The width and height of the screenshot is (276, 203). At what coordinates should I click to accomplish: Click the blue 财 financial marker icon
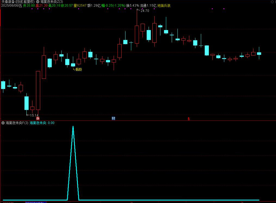click(114, 118)
